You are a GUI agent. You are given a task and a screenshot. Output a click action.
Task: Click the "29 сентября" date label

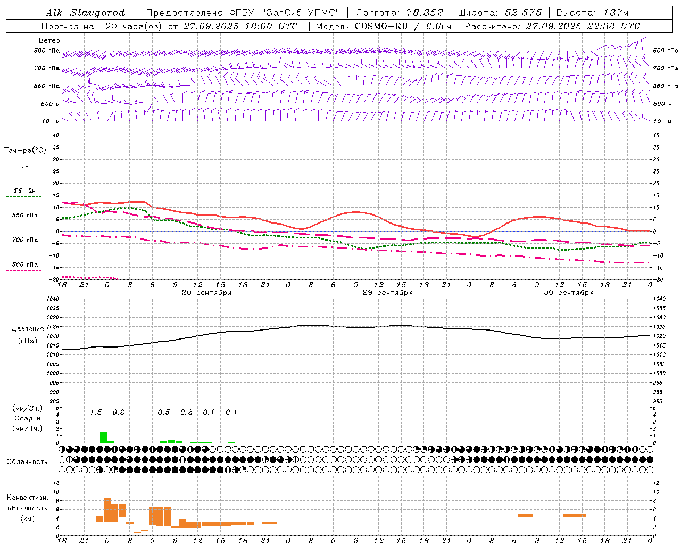(x=388, y=293)
